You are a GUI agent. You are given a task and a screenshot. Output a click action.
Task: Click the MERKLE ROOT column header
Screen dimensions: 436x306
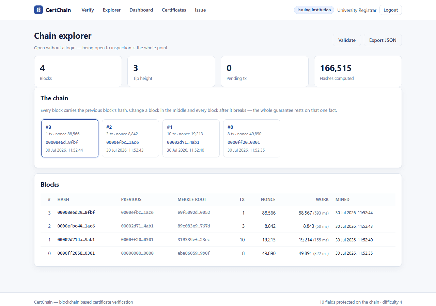[192, 200]
